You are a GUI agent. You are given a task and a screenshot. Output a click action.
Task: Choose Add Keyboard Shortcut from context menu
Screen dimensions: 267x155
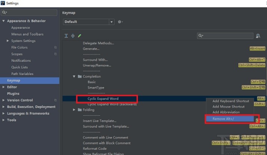coord(230,101)
